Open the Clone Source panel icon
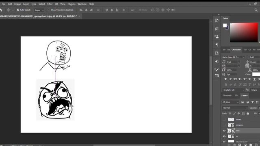The height and width of the screenshot is (146, 260). 217,36
